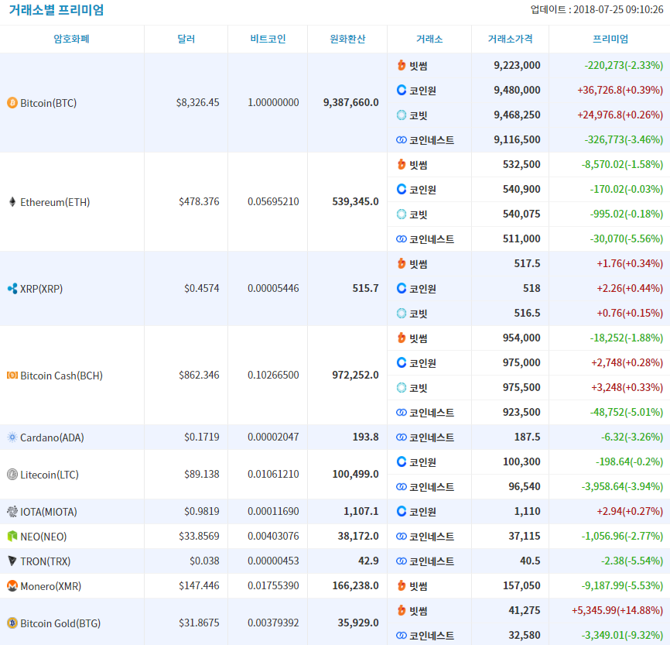The image size is (670, 645).
Task: Click 코인네스트 label in the Cardano row
Action: pyautogui.click(x=432, y=437)
